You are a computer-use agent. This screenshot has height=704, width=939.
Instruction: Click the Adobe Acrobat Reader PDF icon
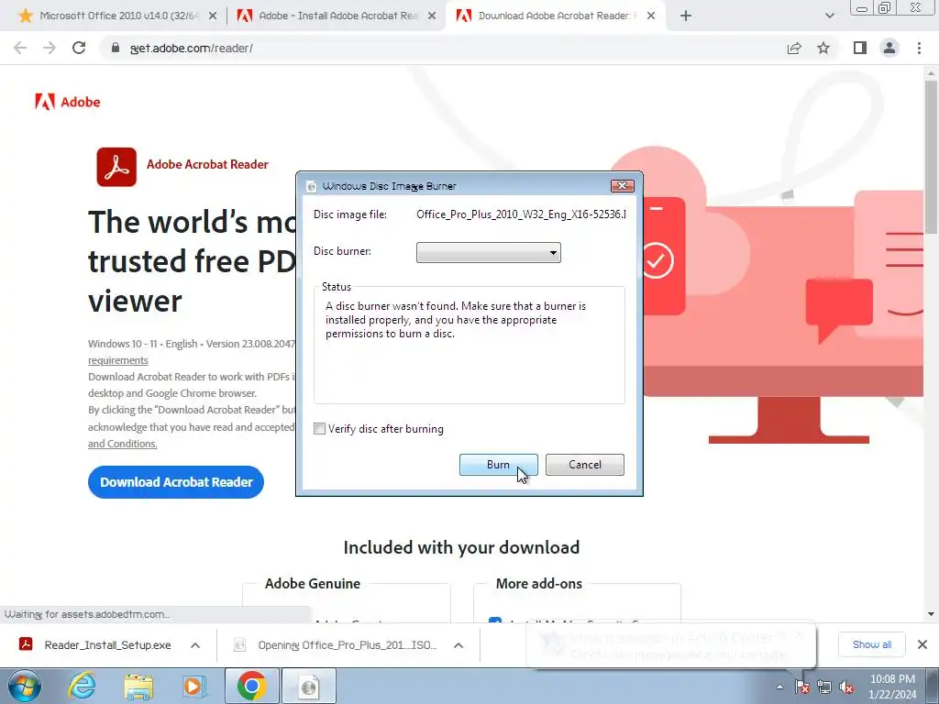click(116, 167)
